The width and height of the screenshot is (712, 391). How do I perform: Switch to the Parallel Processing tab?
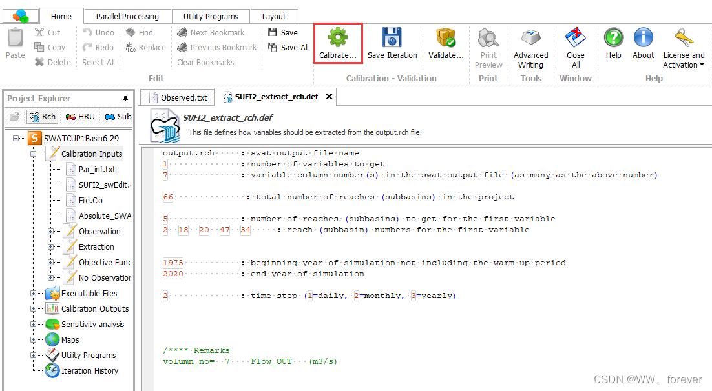click(127, 16)
